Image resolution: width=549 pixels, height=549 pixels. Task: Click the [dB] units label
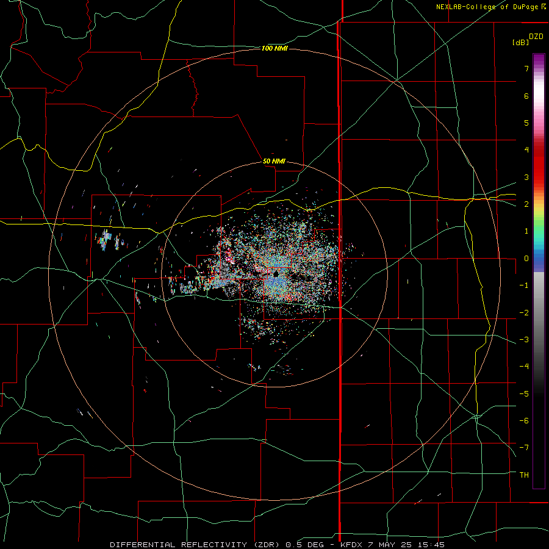pyautogui.click(x=520, y=42)
